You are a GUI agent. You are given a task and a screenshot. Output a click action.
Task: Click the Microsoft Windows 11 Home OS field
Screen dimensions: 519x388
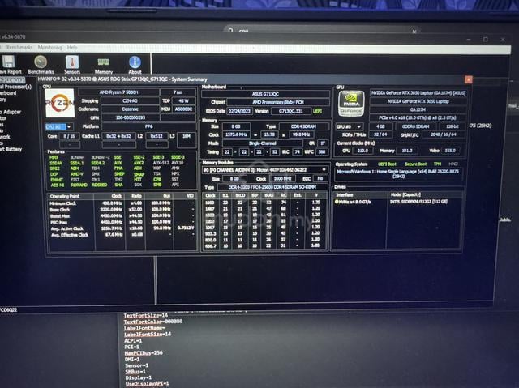[398, 174]
